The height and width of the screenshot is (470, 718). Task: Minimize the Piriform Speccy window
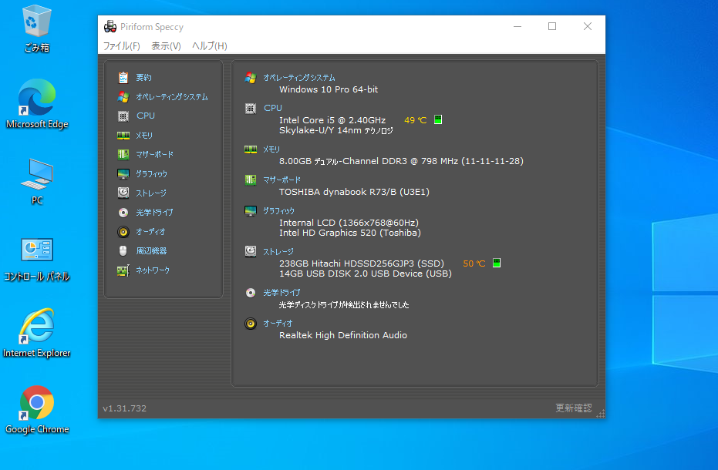click(x=517, y=26)
